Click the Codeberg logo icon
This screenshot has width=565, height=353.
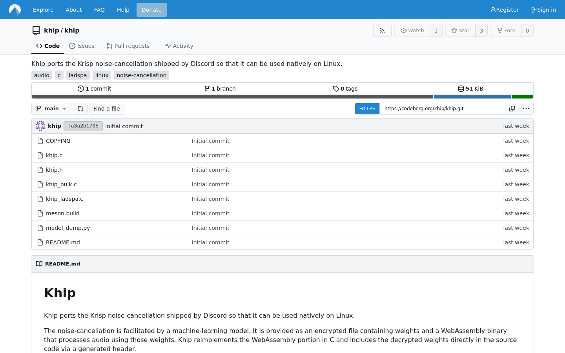click(x=15, y=9)
